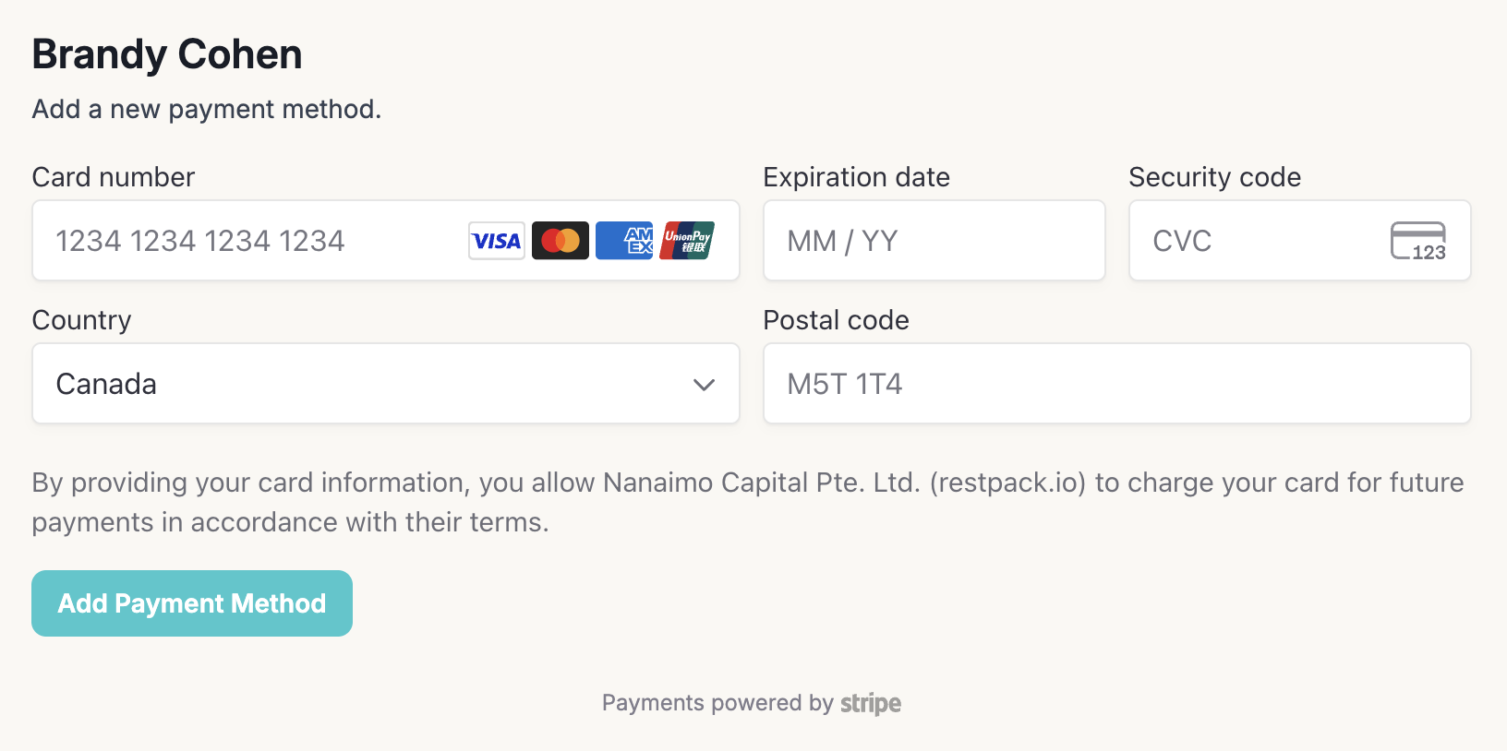Click the "Card number" field label
1507x751 pixels.
[x=114, y=177]
